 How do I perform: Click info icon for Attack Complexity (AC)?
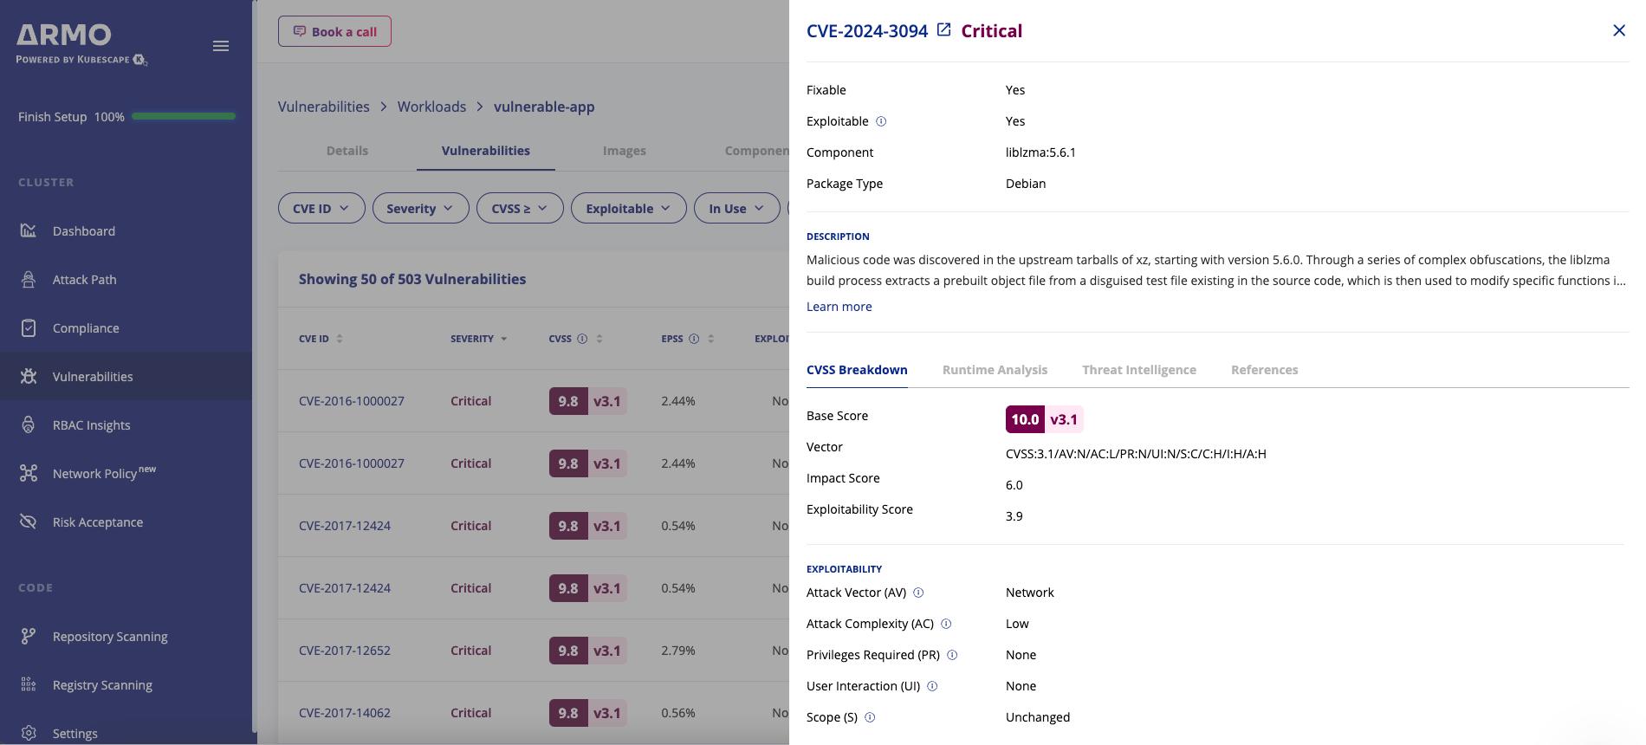(946, 624)
